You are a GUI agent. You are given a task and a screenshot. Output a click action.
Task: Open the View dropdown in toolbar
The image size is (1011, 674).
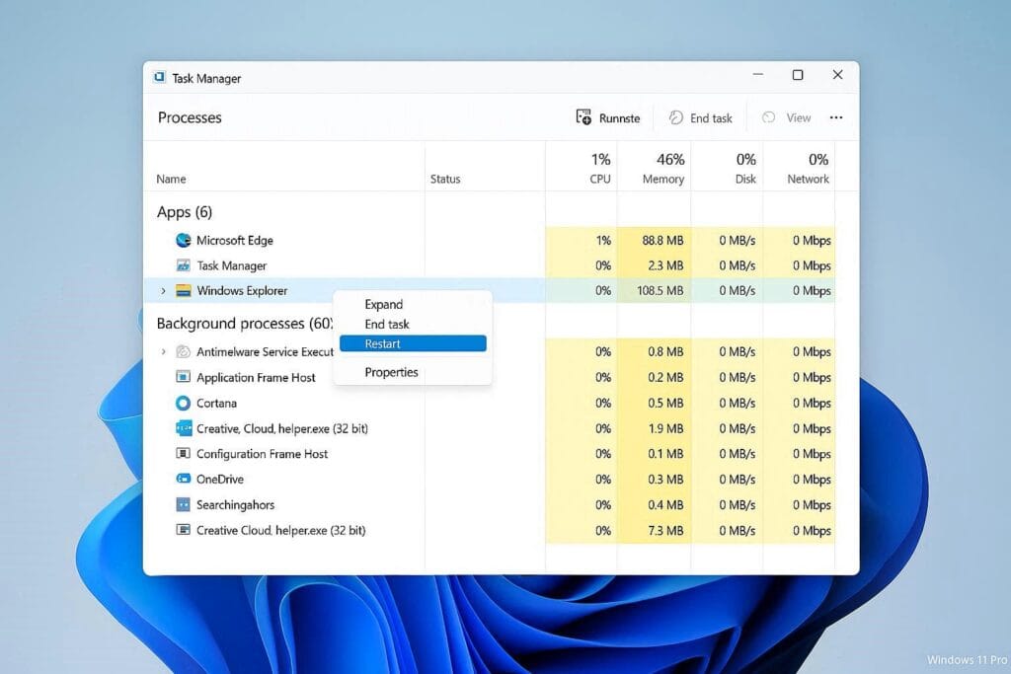point(787,117)
